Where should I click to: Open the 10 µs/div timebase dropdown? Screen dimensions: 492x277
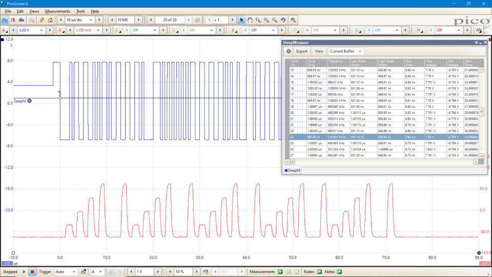pos(79,20)
